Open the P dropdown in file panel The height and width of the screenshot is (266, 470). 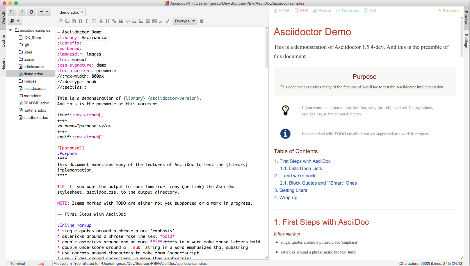15,21
